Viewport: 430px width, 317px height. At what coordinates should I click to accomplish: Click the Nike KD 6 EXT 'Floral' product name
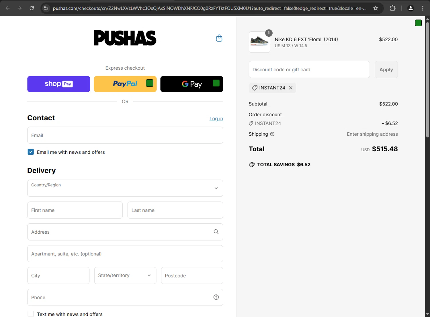(306, 39)
